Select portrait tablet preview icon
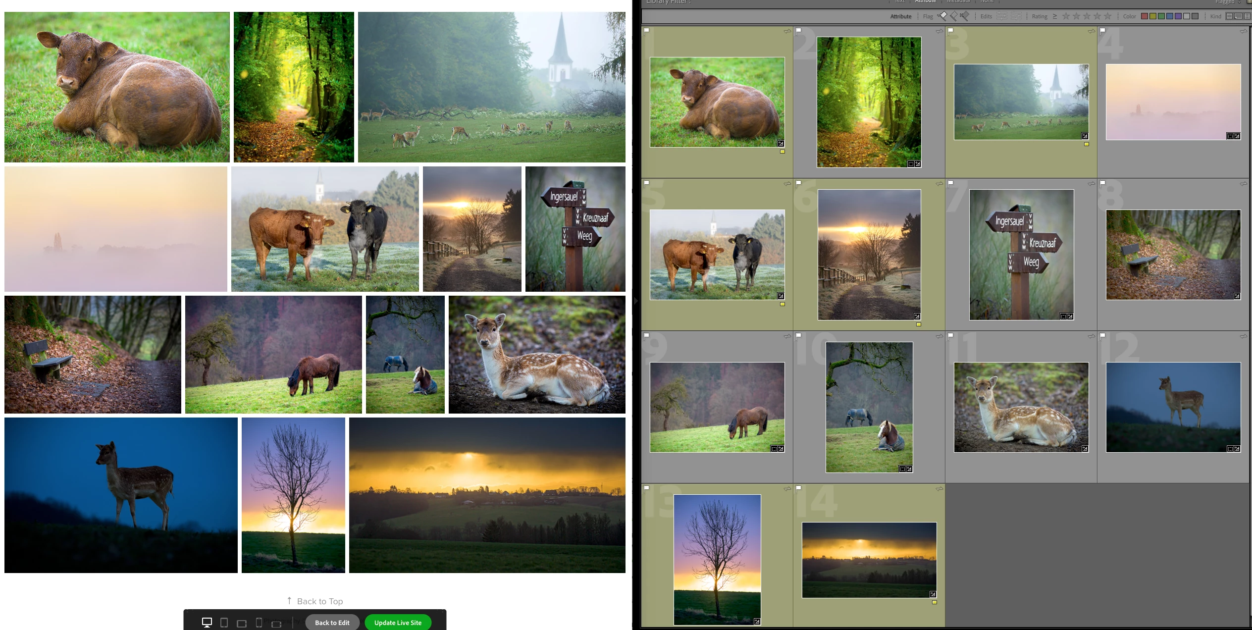Viewport: 1252px width, 630px height. click(x=224, y=623)
